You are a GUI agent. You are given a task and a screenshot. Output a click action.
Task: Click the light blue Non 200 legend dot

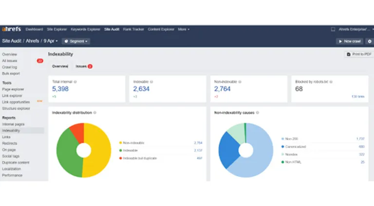click(x=282, y=139)
